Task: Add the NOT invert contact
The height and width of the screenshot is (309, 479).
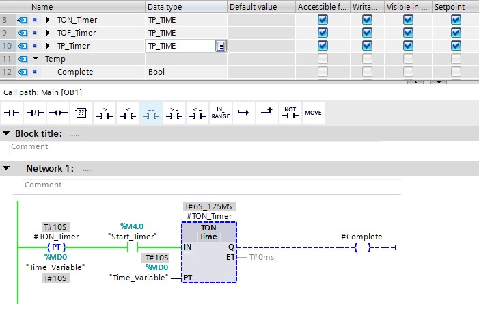Action: (x=290, y=112)
